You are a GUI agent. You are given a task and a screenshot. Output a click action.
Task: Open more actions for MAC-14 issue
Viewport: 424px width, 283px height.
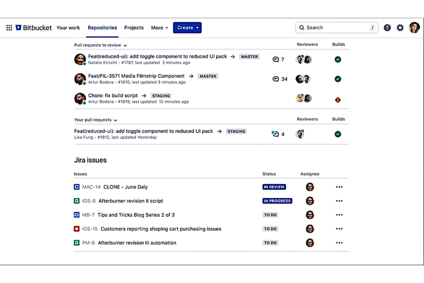click(x=339, y=187)
